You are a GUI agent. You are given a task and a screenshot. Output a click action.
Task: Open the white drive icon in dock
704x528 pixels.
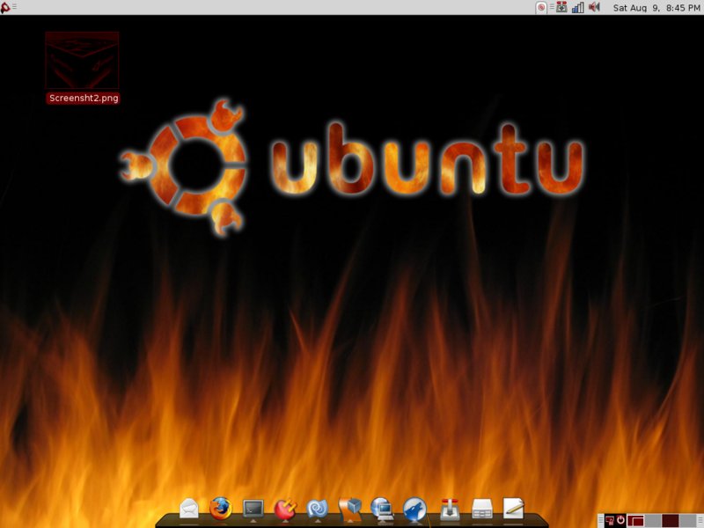pyautogui.click(x=482, y=508)
